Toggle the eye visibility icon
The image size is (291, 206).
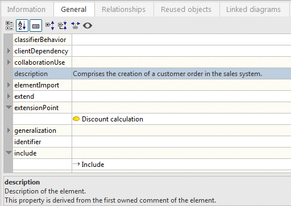(88, 26)
